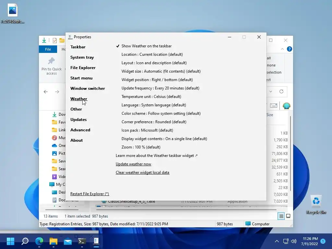Viewport: 332px width, 249px height.
Task: Switch to Start menu section
Action: pos(81,78)
